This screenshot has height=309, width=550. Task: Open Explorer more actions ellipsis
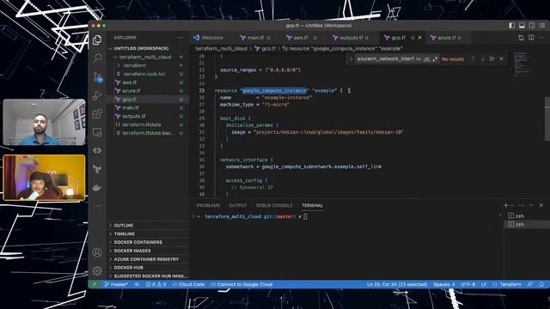coord(180,38)
